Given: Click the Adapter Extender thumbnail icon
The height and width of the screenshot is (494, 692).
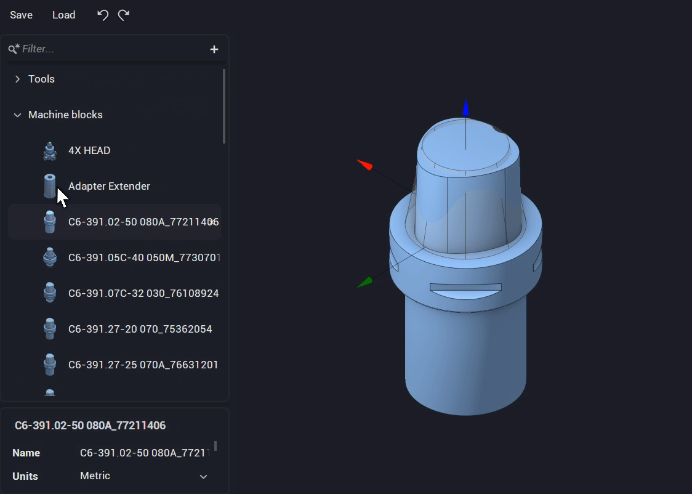Looking at the screenshot, I should [49, 186].
